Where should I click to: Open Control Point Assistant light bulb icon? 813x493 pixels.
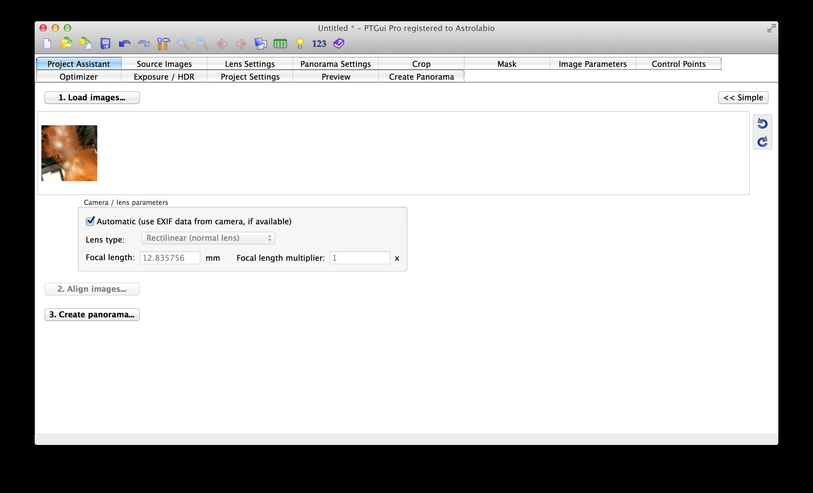(299, 43)
